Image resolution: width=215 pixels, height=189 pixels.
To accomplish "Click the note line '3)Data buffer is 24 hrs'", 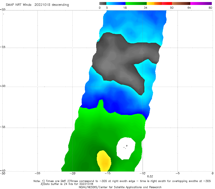I will click(x=67, y=184).
